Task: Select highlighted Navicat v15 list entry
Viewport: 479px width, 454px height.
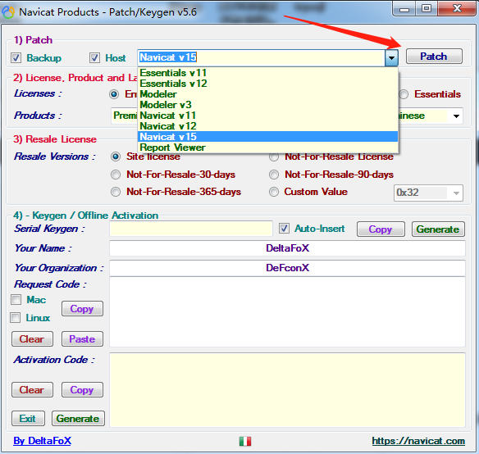Action: 268,137
